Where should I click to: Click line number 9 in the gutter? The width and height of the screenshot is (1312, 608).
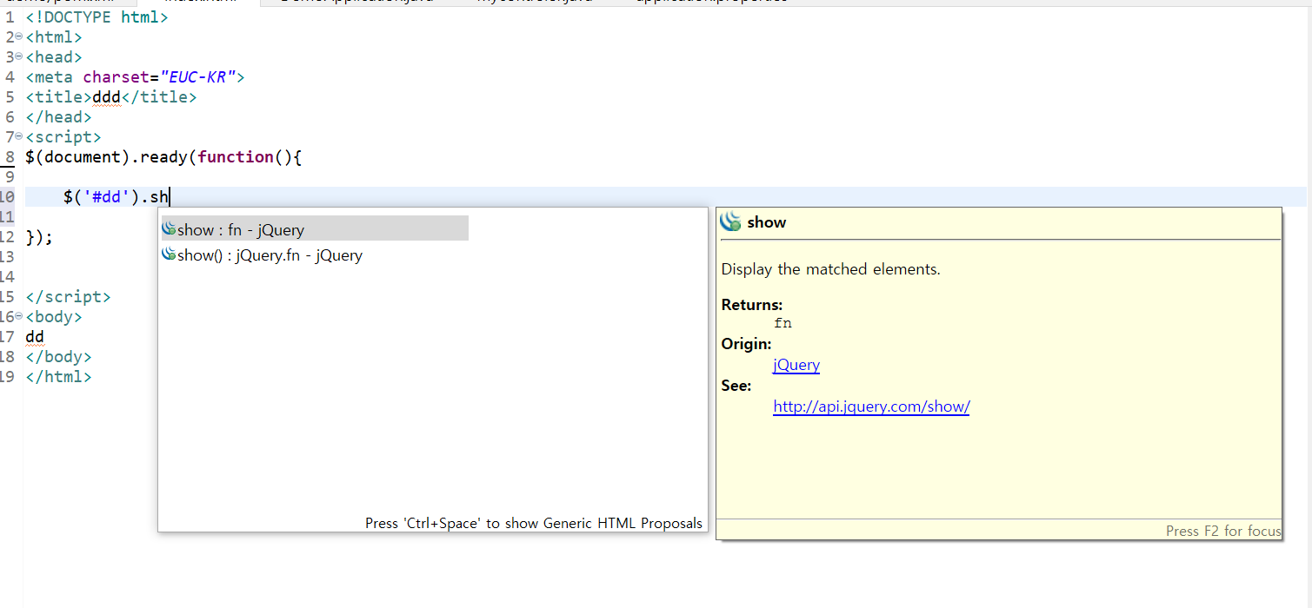9,176
